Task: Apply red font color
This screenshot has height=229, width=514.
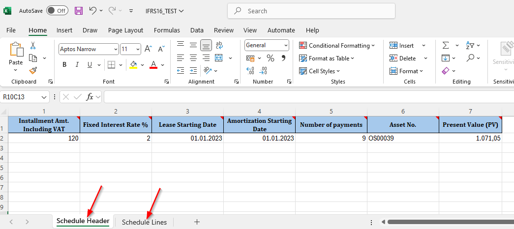Action: pos(153,64)
